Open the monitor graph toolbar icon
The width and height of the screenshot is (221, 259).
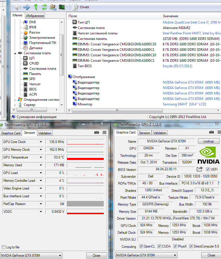click(62, 7)
